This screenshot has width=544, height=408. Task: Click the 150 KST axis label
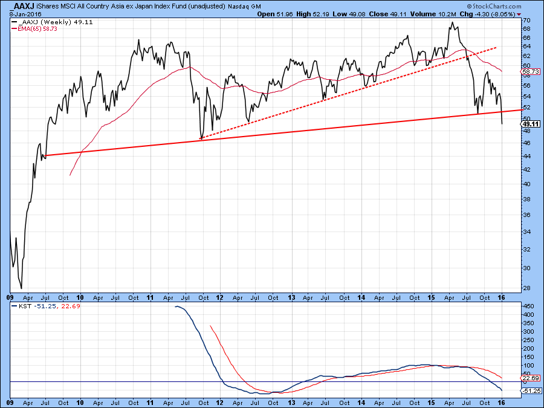point(528,357)
